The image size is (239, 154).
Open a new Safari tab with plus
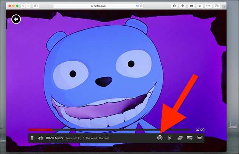click(224, 7)
